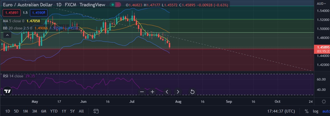
Task: Open the go to date calendar icon
Action: point(96,111)
